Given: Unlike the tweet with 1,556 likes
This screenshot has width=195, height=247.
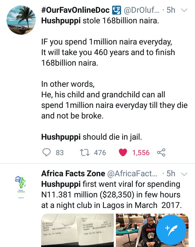Looking at the screenshot, I should pos(123,153).
